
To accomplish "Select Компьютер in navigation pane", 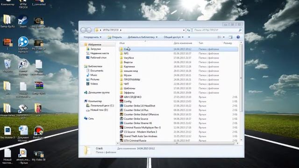I will coord(95,101).
